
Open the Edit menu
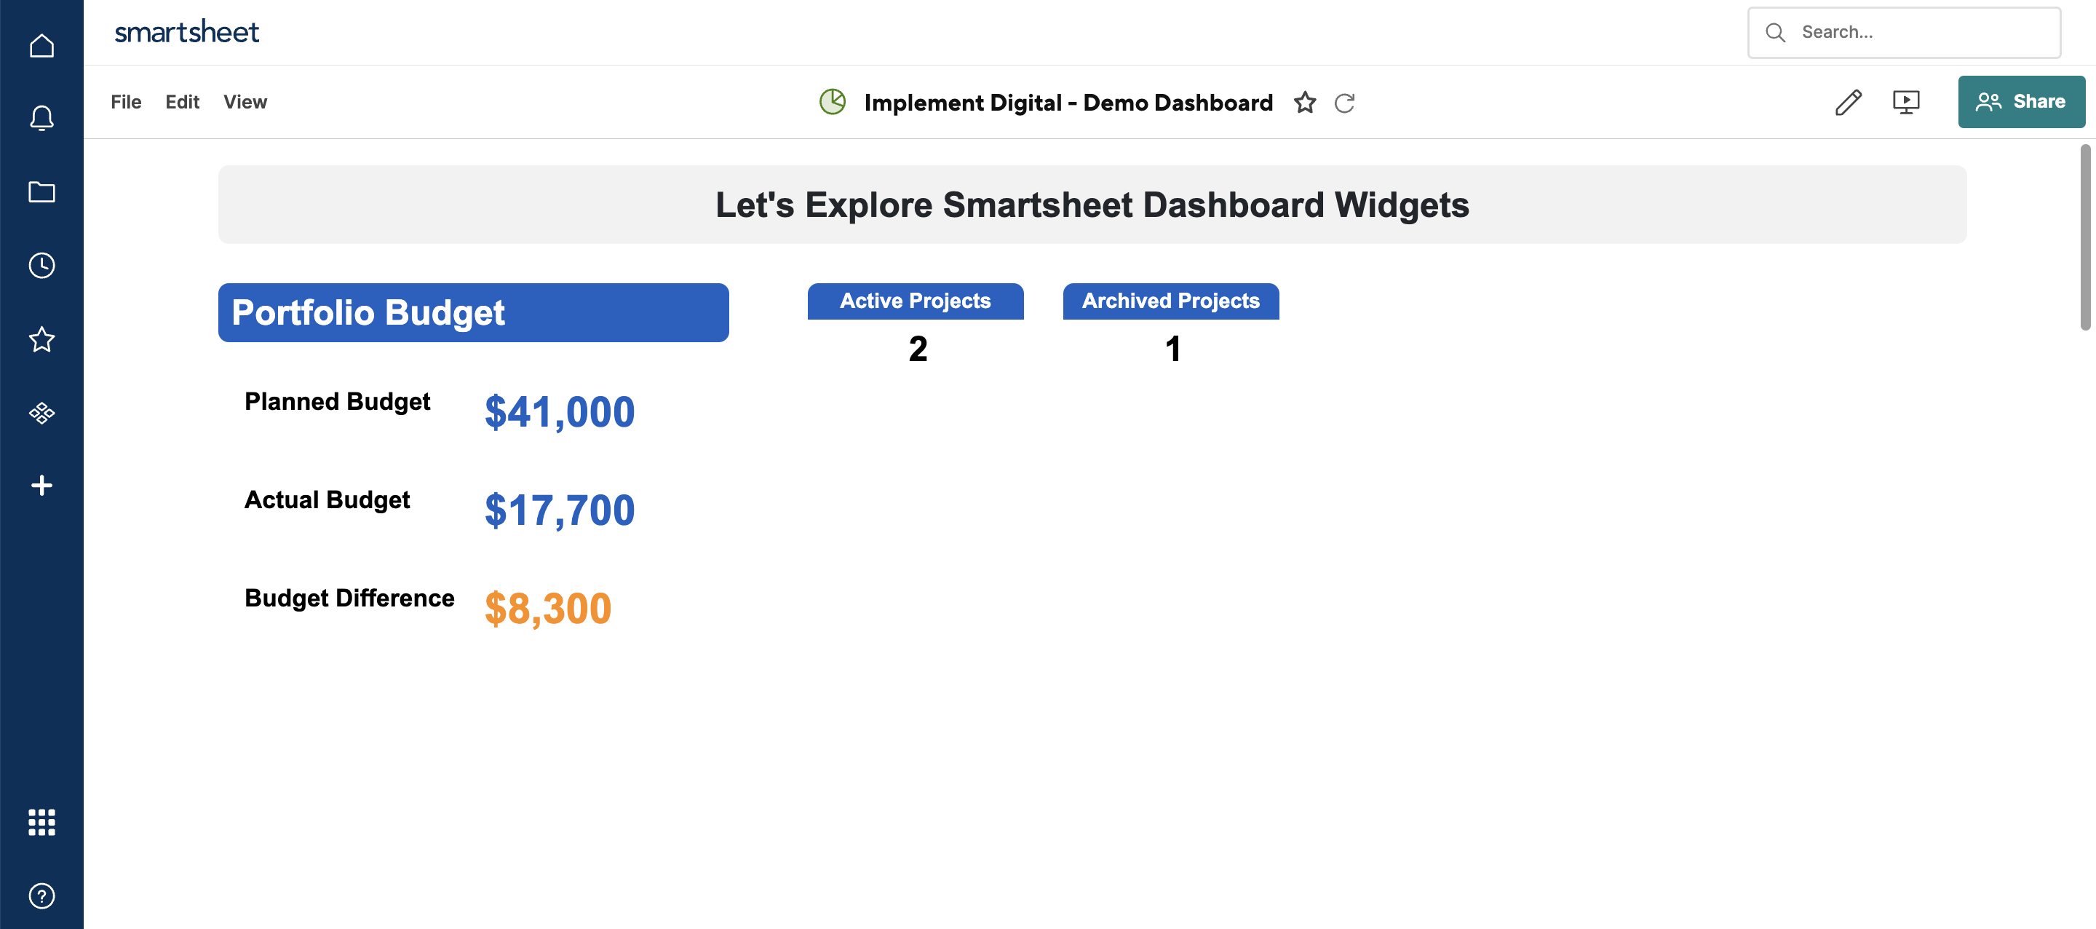pos(182,102)
